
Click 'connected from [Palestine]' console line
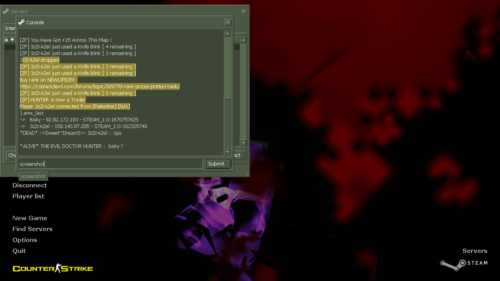coord(75,106)
